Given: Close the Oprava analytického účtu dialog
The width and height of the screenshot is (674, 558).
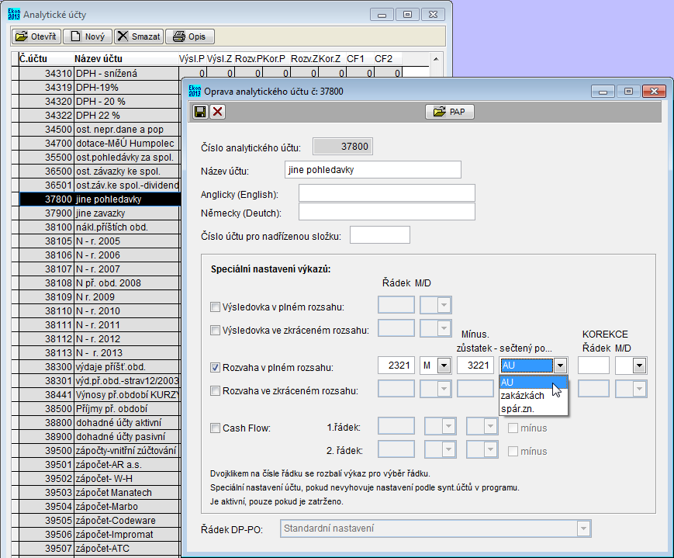Looking at the screenshot, I should (x=655, y=92).
